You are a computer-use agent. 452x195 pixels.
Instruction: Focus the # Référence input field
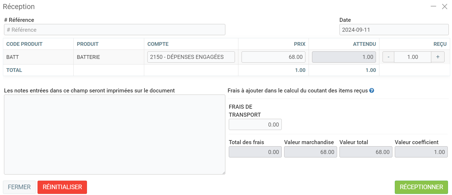(x=114, y=30)
